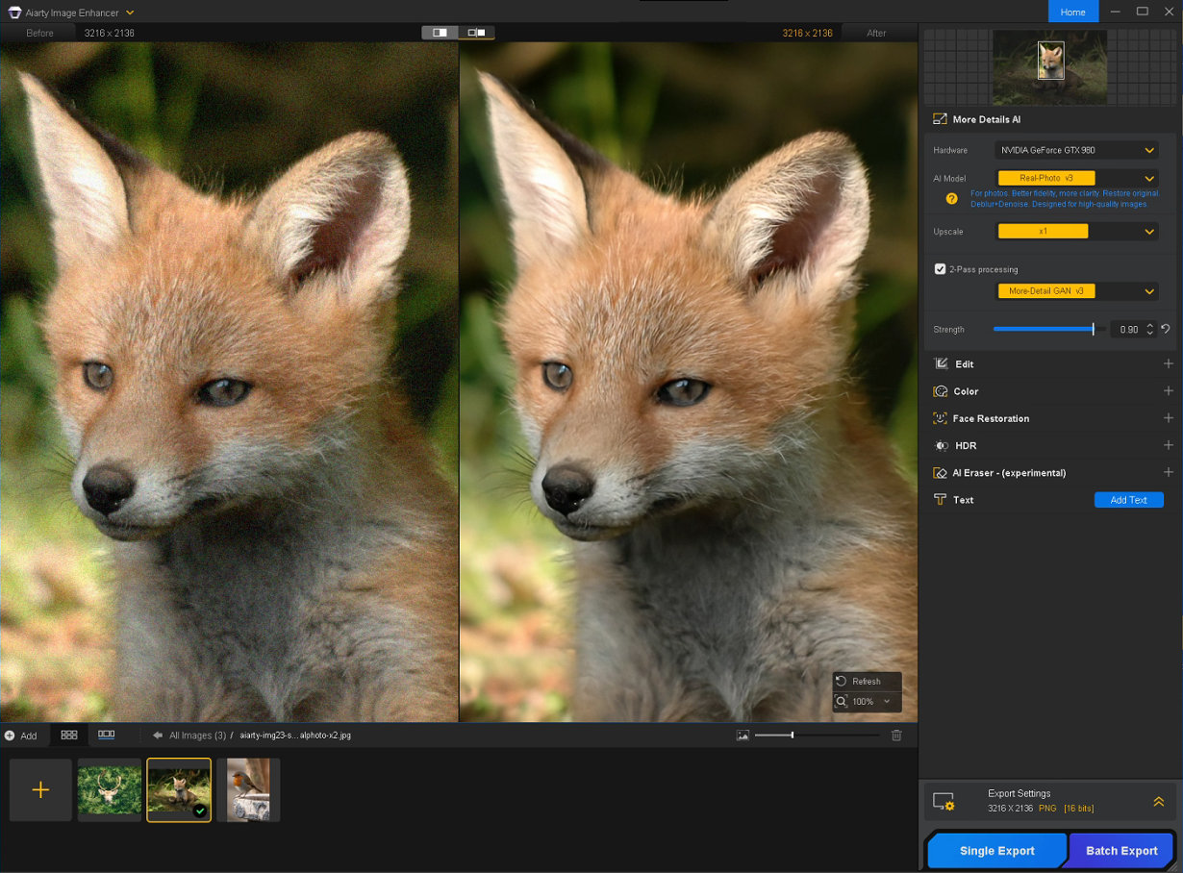Image resolution: width=1183 pixels, height=873 pixels.
Task: Click the Text section T icon
Action: click(941, 500)
